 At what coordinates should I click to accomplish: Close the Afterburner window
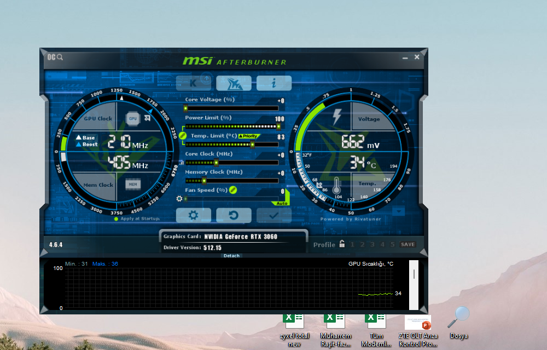click(417, 57)
